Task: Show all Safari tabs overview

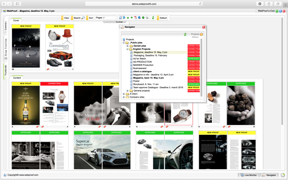Action: (x=278, y=4)
